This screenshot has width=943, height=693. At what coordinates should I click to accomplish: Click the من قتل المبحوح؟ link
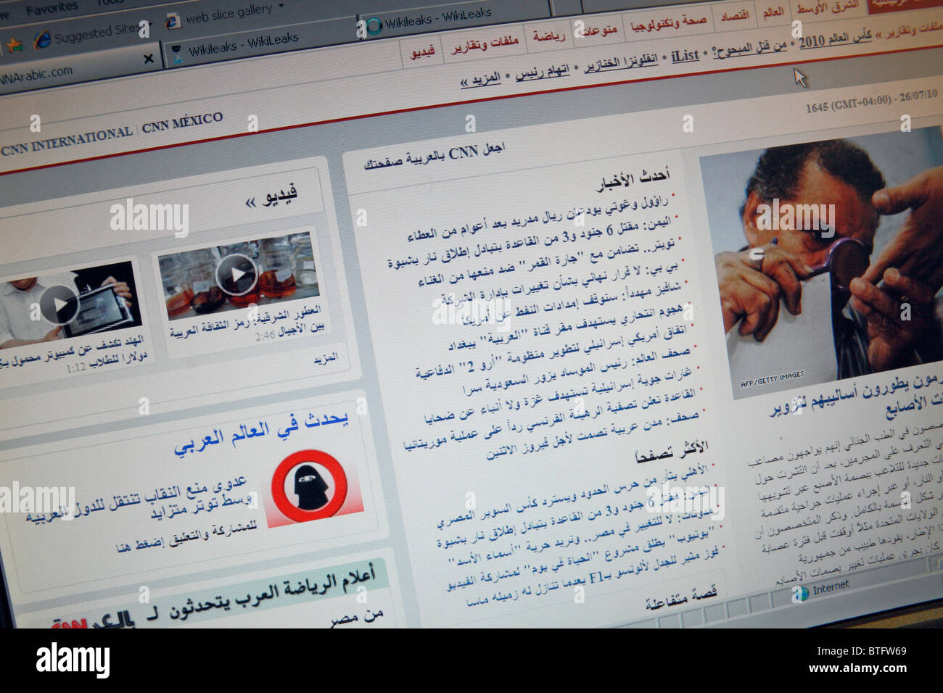coord(750,49)
